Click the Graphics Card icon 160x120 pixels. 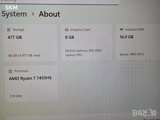[67, 30]
